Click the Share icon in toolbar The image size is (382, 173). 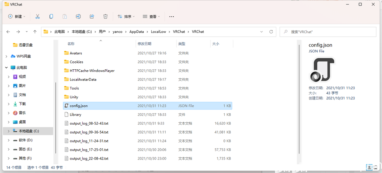(92, 16)
